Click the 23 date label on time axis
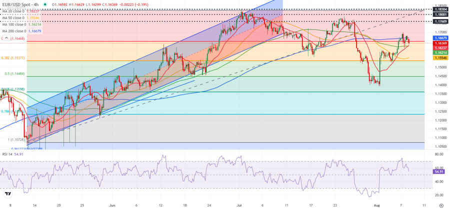The image size is (450, 209). click(x=335, y=206)
